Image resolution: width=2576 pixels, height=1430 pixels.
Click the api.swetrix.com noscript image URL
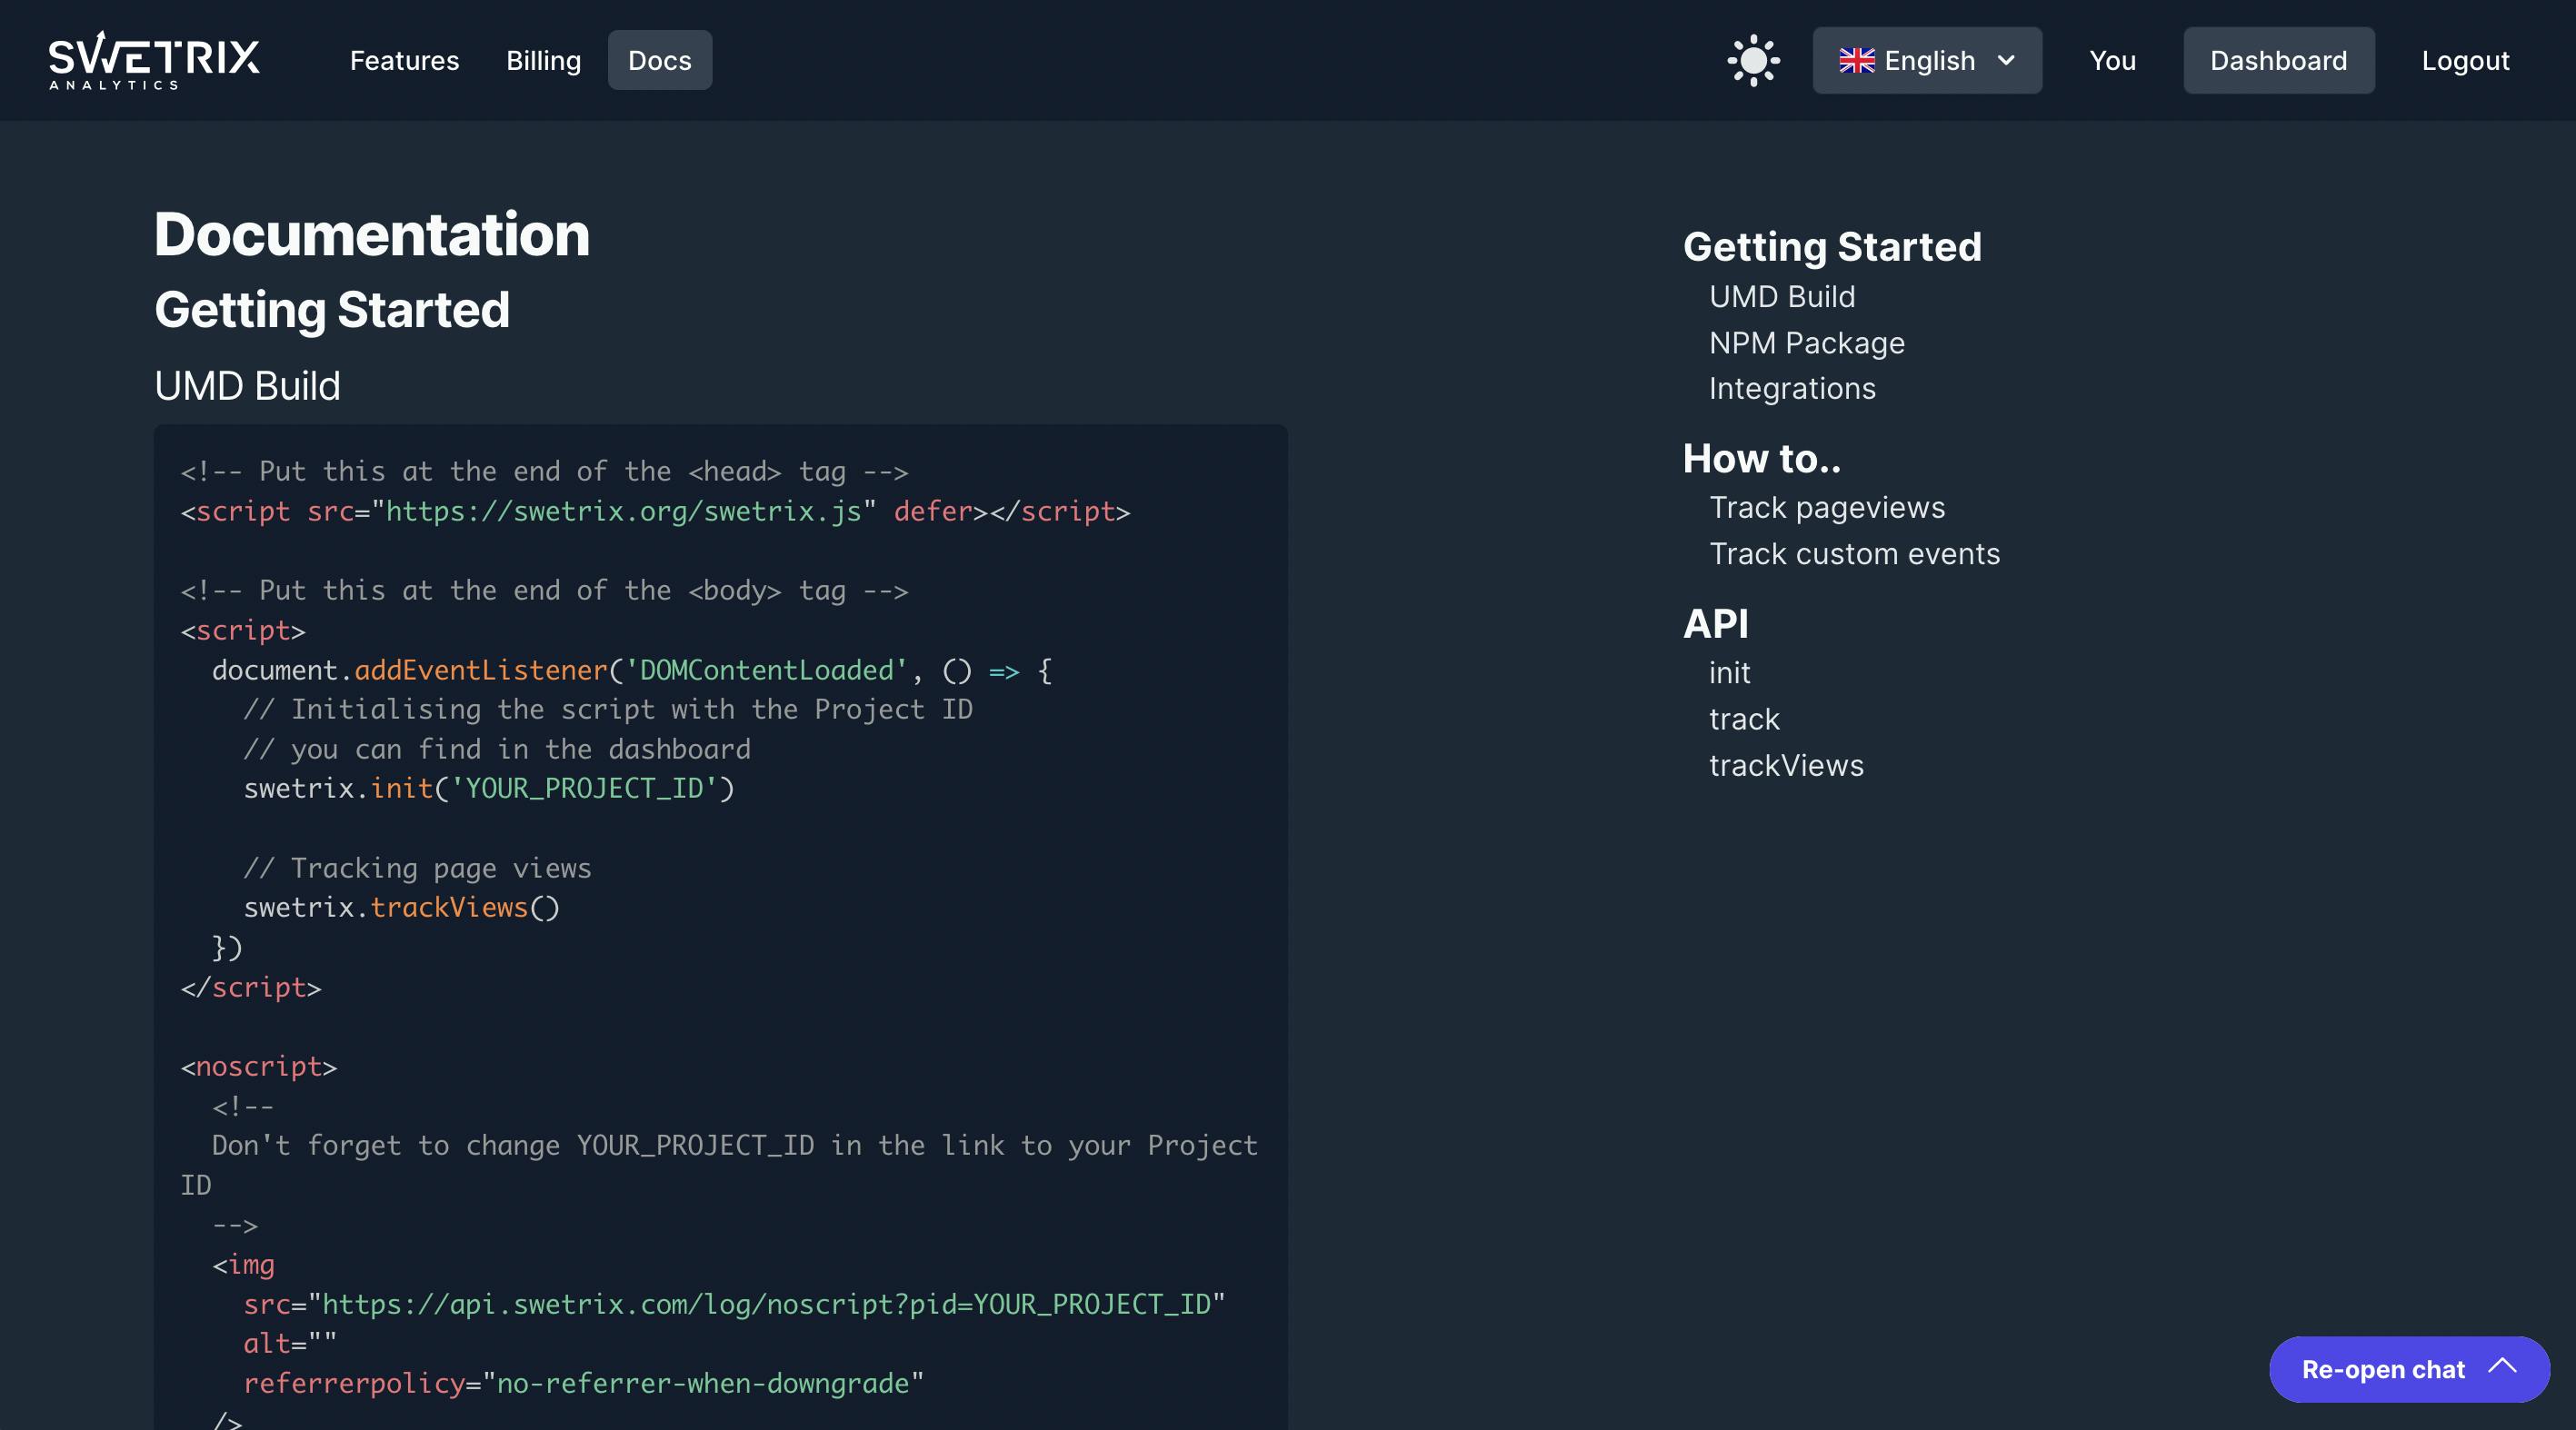767,1304
